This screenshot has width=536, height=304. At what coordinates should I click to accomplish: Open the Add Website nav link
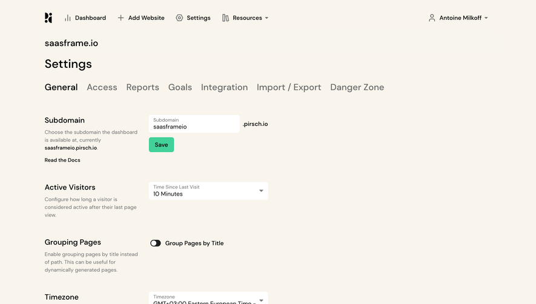coord(141,18)
